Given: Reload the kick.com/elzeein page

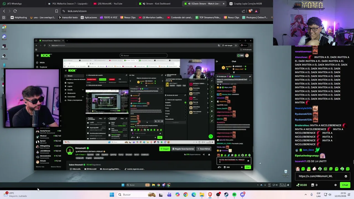Looking at the screenshot, I should (15, 11).
